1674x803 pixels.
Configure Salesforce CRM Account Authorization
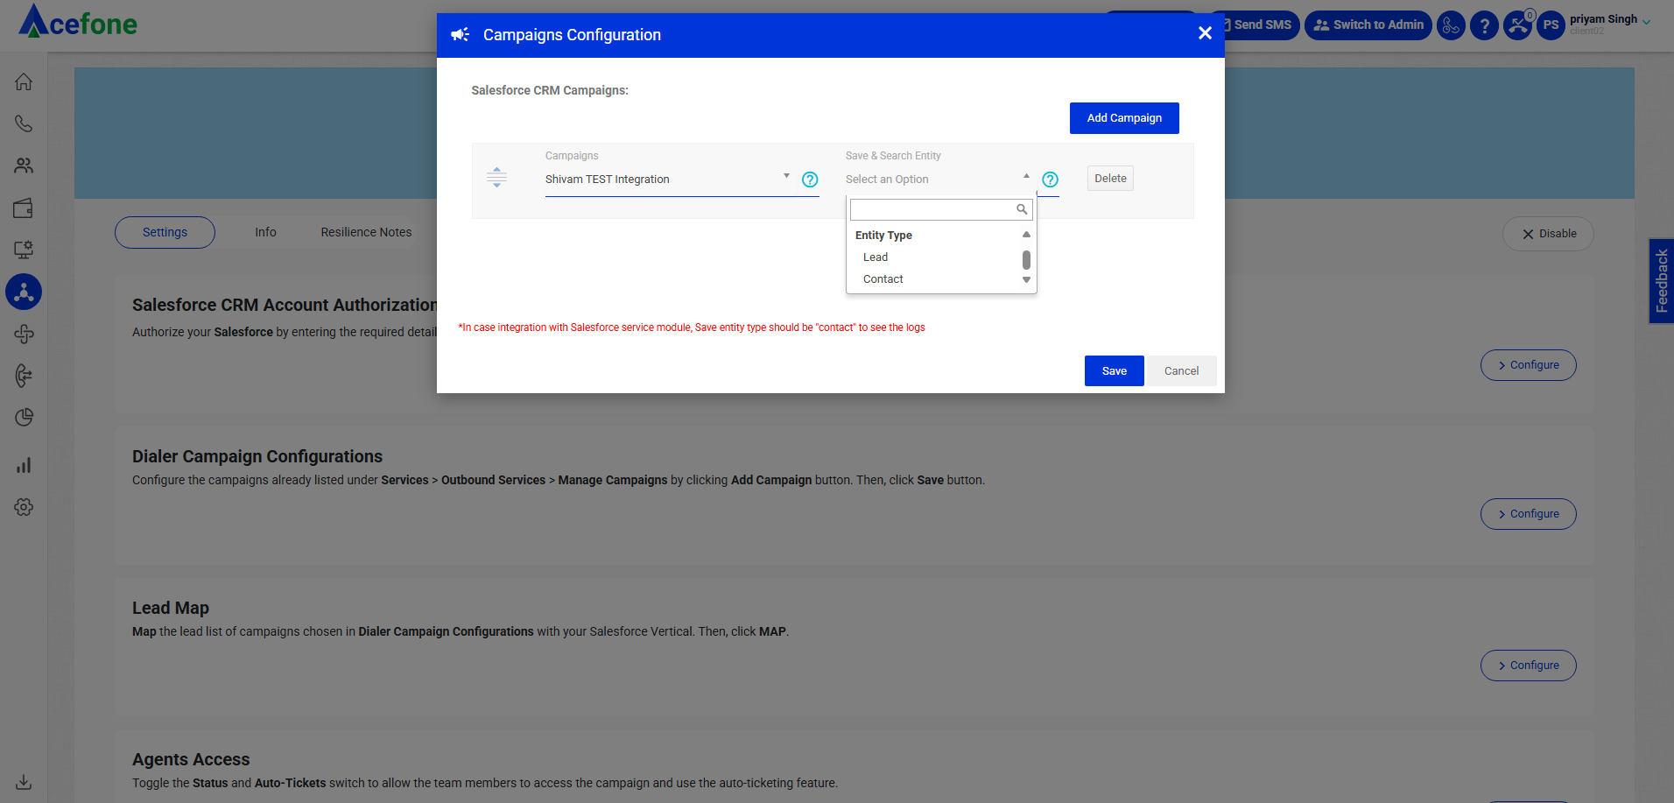1528,365
